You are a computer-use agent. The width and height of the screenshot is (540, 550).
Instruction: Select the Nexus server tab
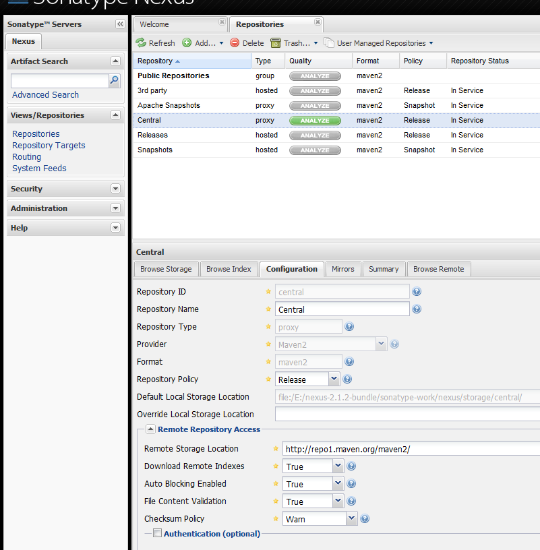24,41
